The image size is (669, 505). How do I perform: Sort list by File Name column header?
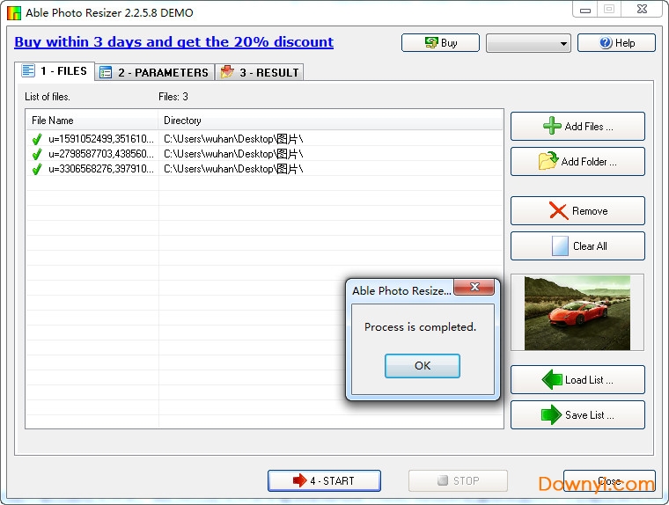coord(92,121)
